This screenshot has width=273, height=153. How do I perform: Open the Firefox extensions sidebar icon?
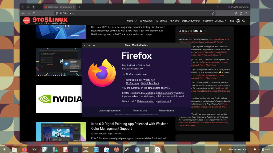[x=241, y=13]
